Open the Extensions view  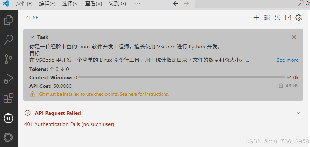pos(8,98)
